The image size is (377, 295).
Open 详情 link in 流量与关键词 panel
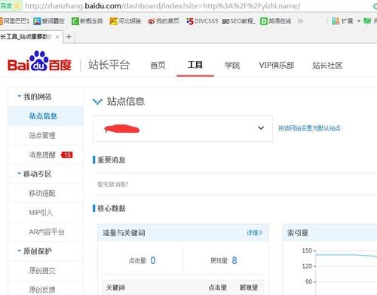tap(254, 232)
